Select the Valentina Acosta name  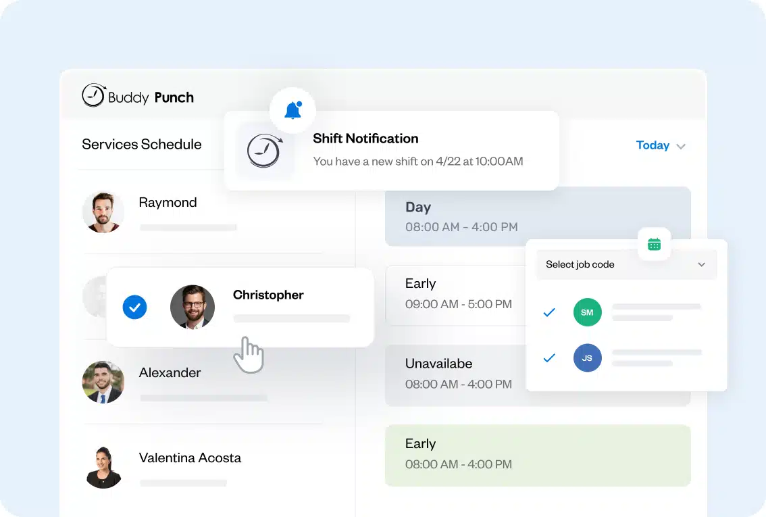pos(190,458)
